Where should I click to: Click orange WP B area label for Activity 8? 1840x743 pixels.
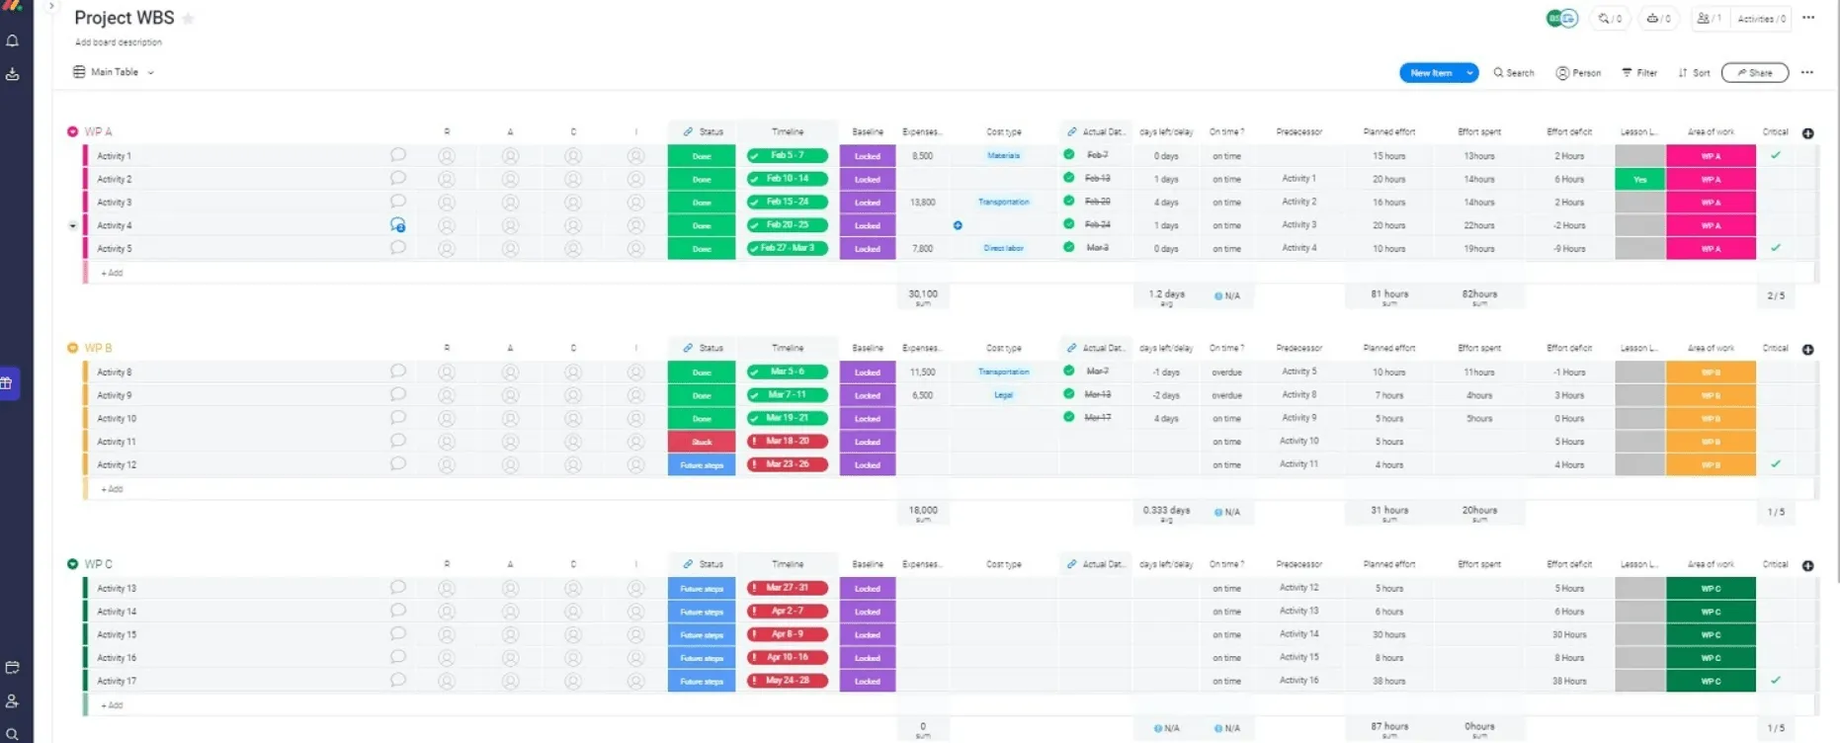point(1711,372)
